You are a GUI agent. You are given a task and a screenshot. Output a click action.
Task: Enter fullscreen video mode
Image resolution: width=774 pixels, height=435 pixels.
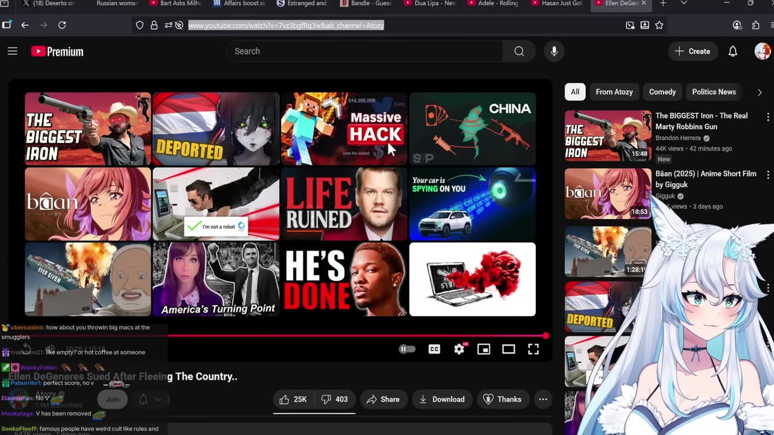pos(533,349)
